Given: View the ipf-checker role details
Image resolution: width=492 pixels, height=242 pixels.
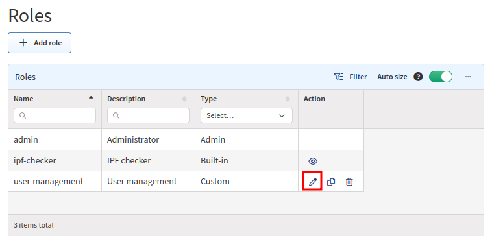Looking at the screenshot, I should click(x=313, y=161).
